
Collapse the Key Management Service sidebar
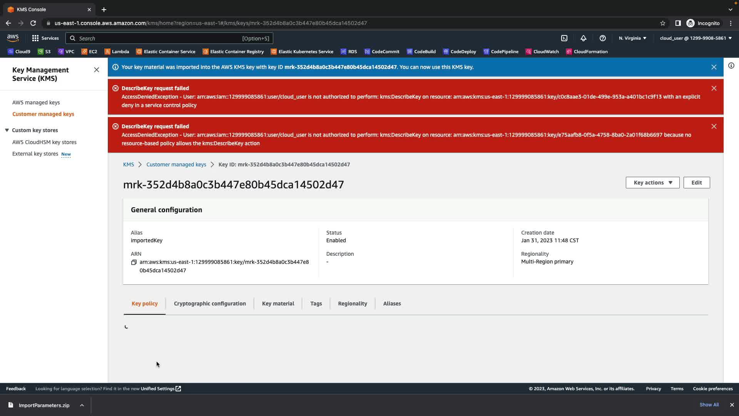(x=97, y=70)
